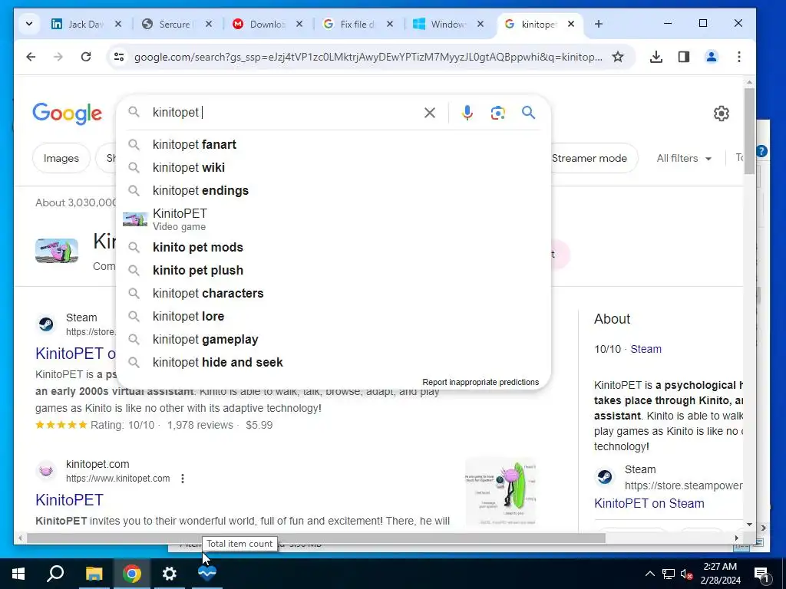Open the network tray icon
This screenshot has height=589, width=786.
pos(669,574)
